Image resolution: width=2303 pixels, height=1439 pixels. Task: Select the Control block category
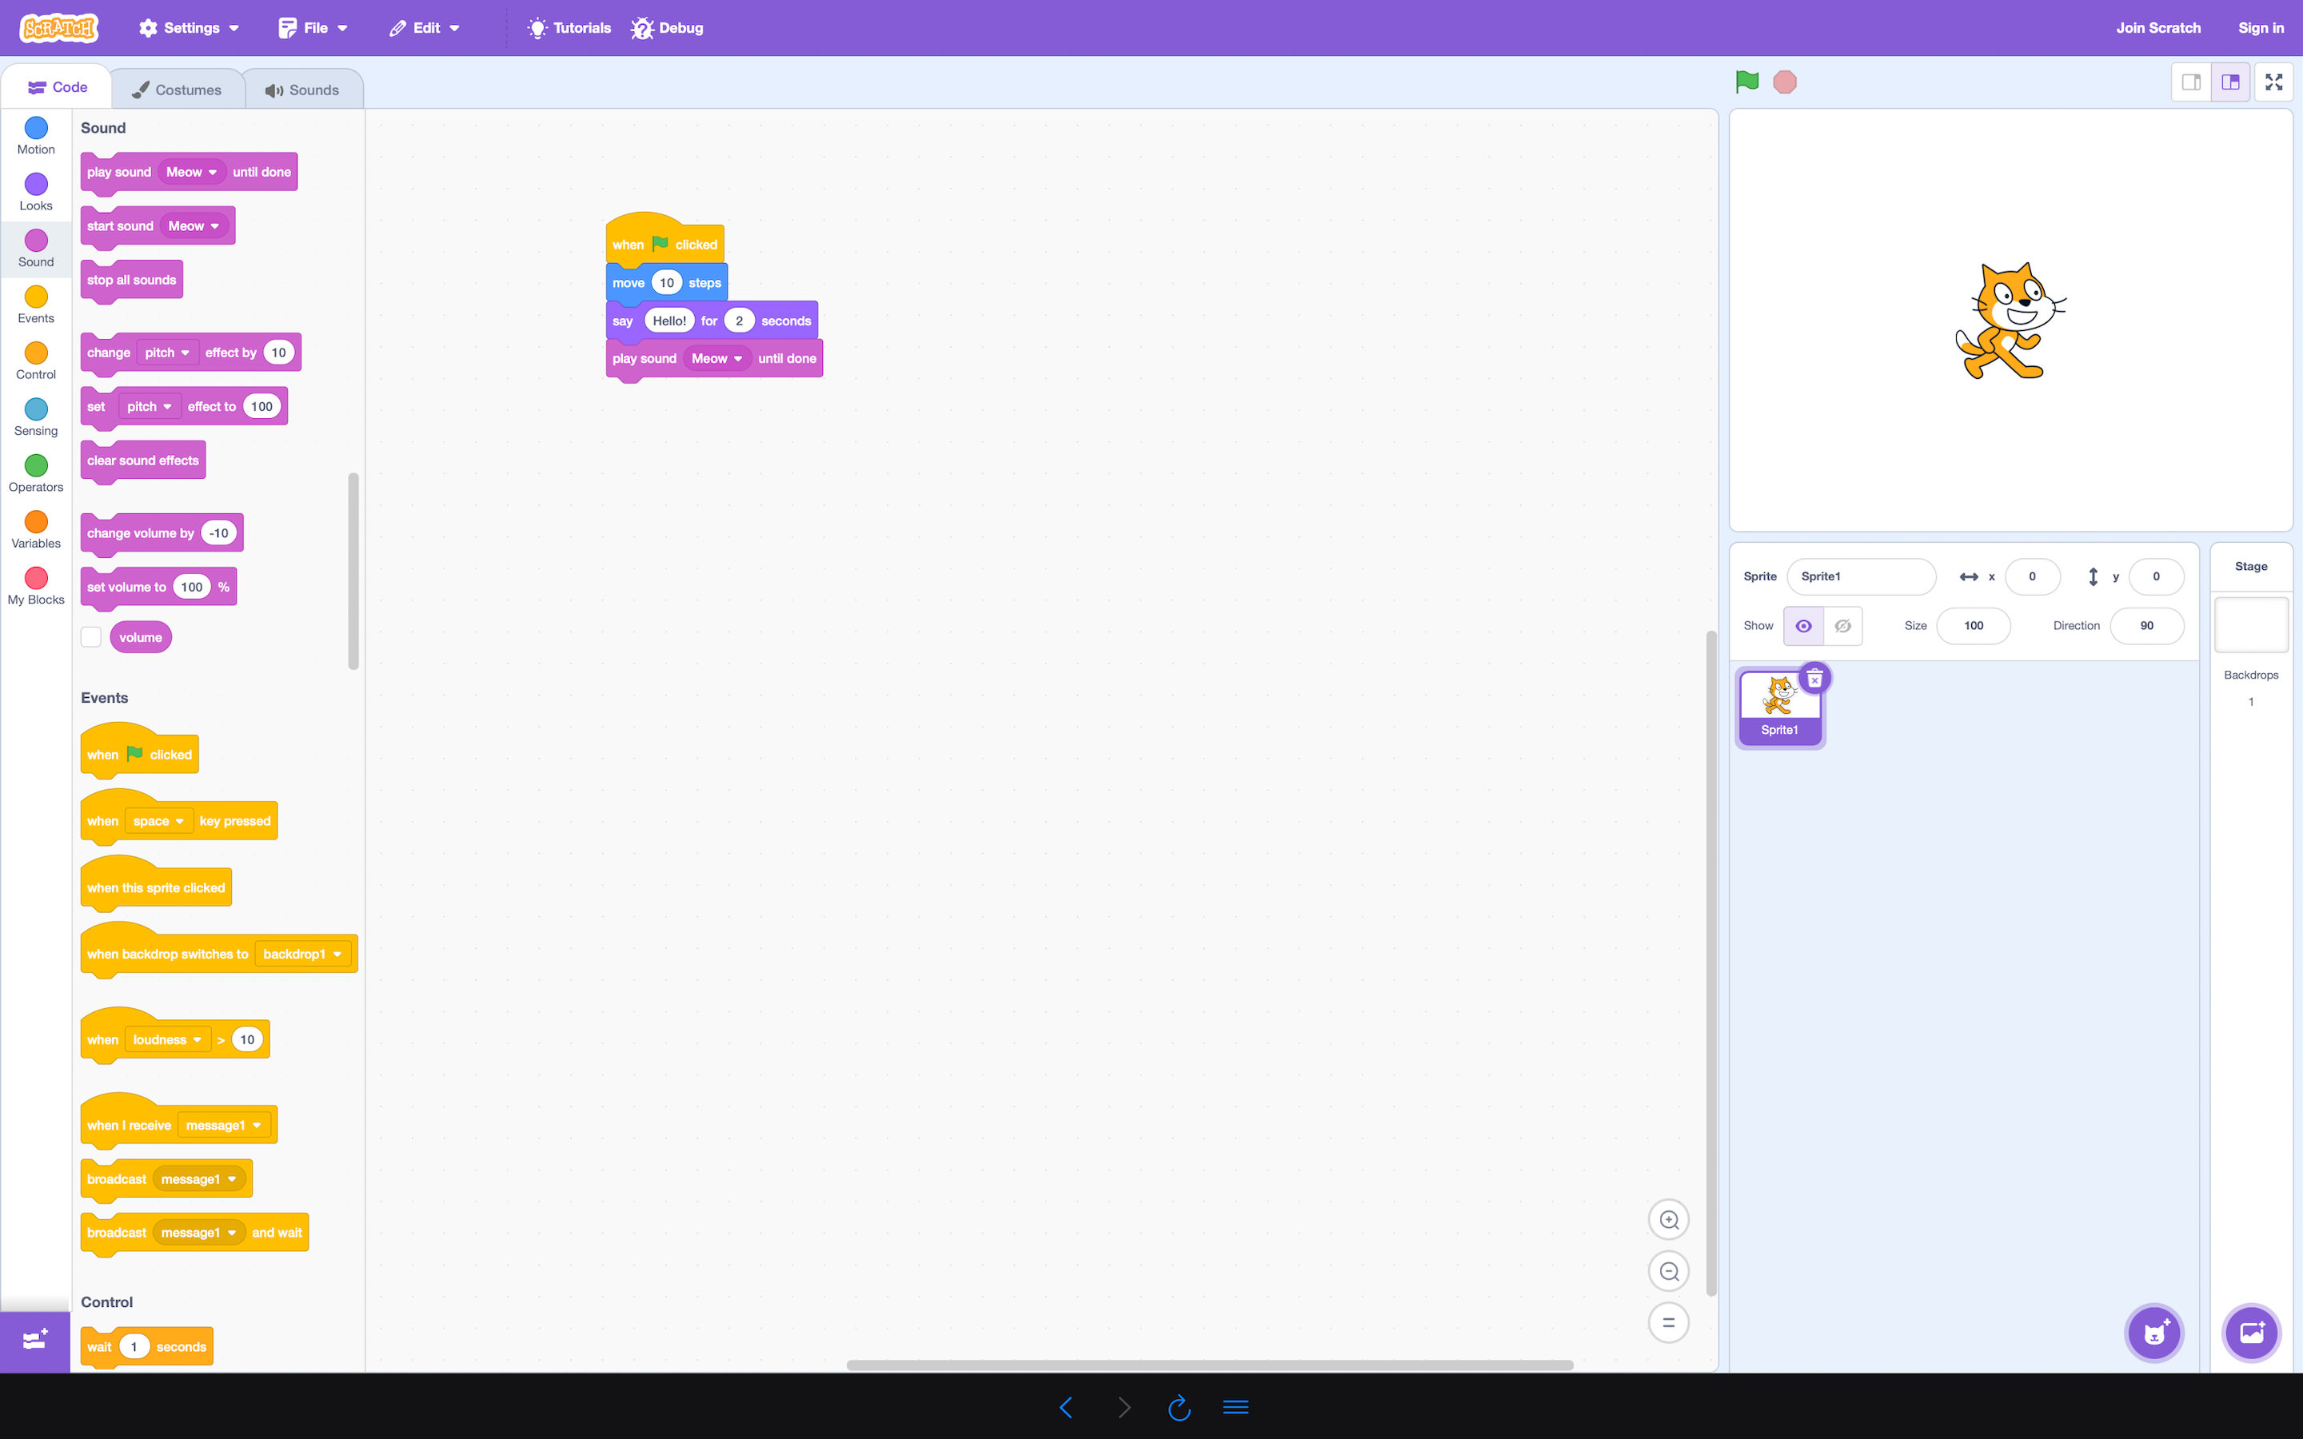[36, 361]
